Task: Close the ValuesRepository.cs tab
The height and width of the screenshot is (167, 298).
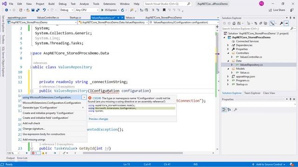Action: point(122,18)
